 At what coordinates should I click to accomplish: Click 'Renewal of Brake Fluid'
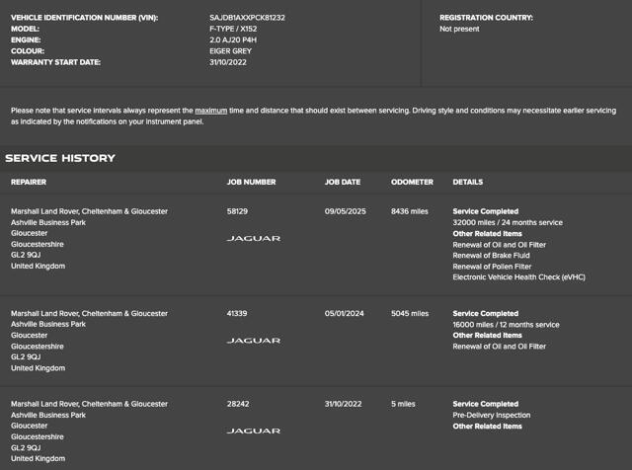coord(491,256)
